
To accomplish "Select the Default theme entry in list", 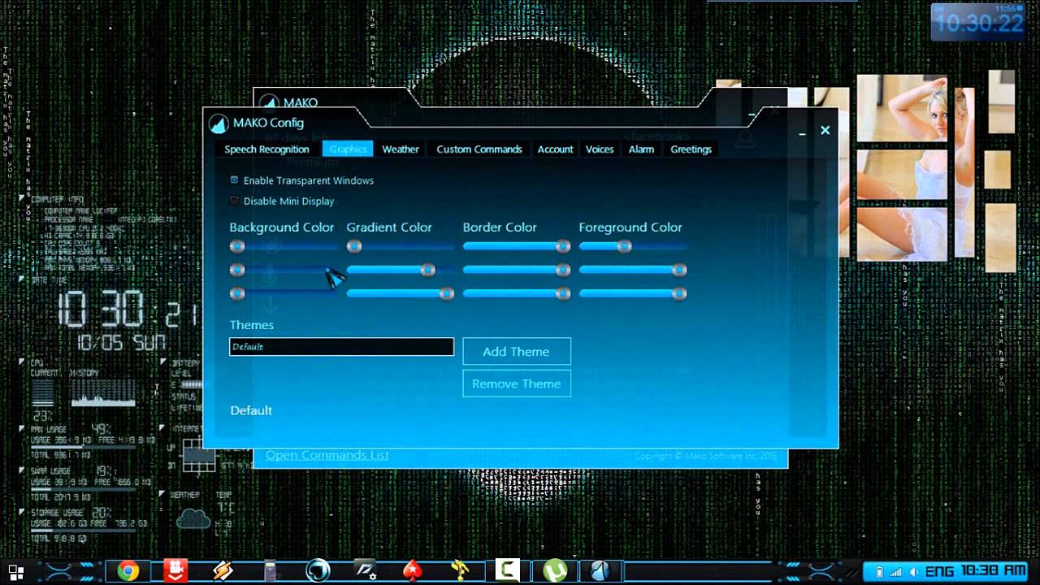I will pyautogui.click(x=251, y=410).
